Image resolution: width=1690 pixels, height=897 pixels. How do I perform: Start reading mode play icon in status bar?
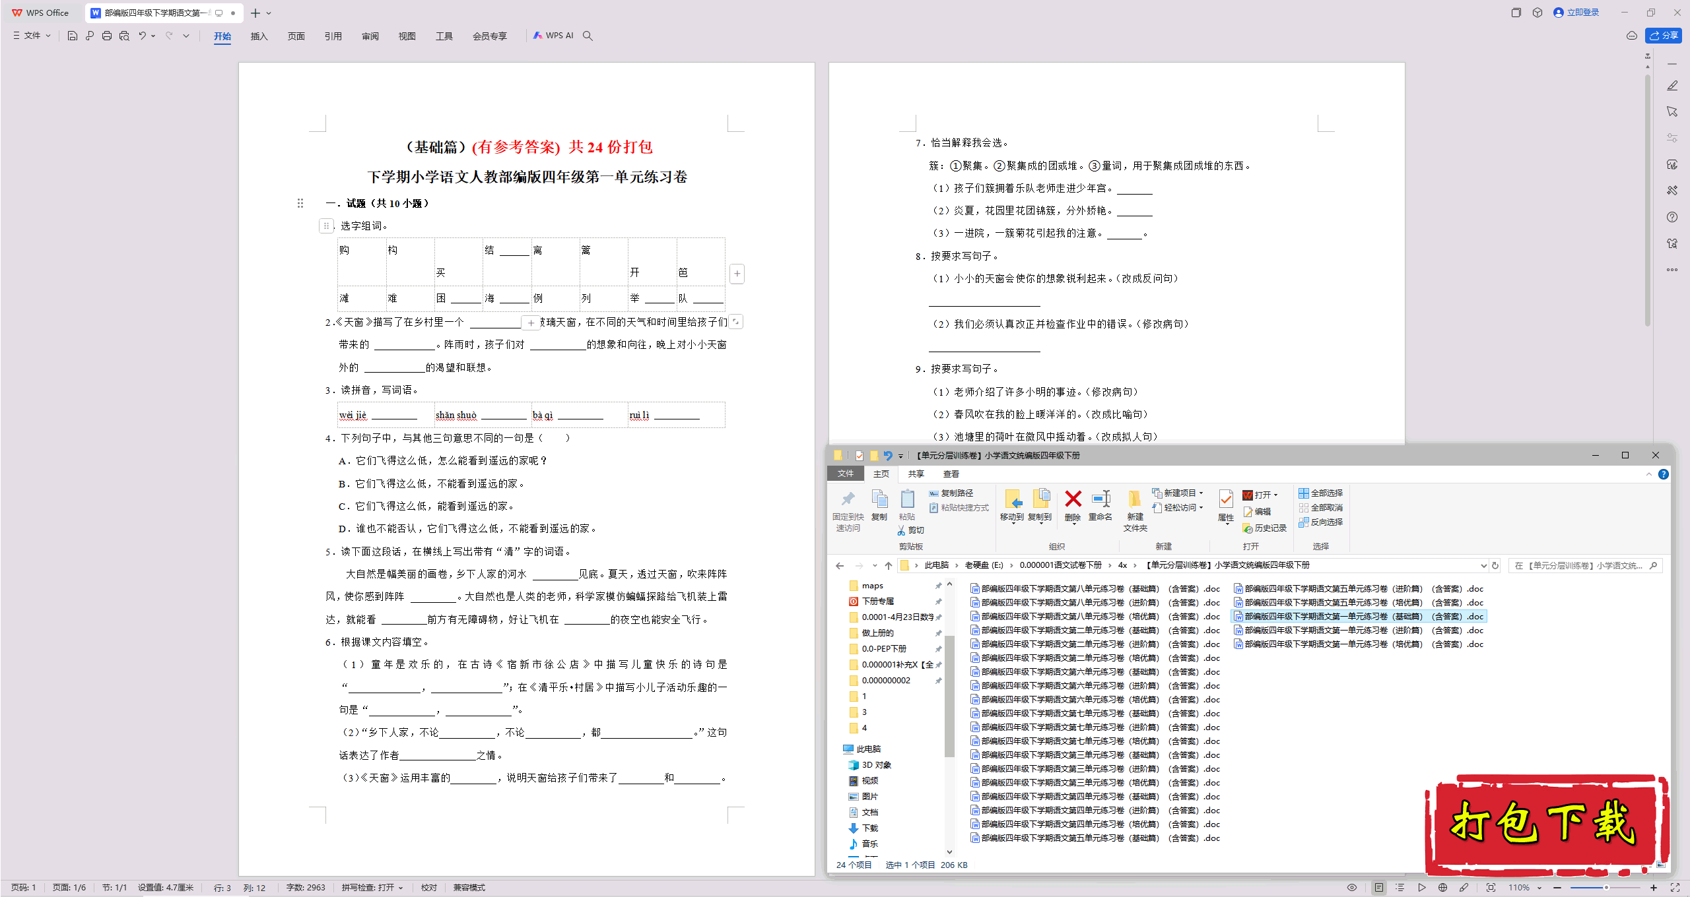coord(1421,888)
